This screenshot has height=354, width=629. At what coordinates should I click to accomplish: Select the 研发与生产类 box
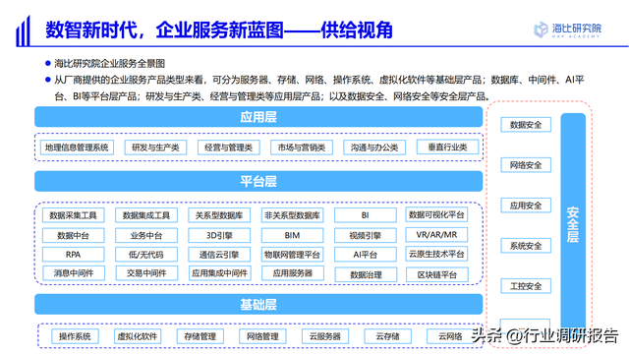[x=155, y=147]
